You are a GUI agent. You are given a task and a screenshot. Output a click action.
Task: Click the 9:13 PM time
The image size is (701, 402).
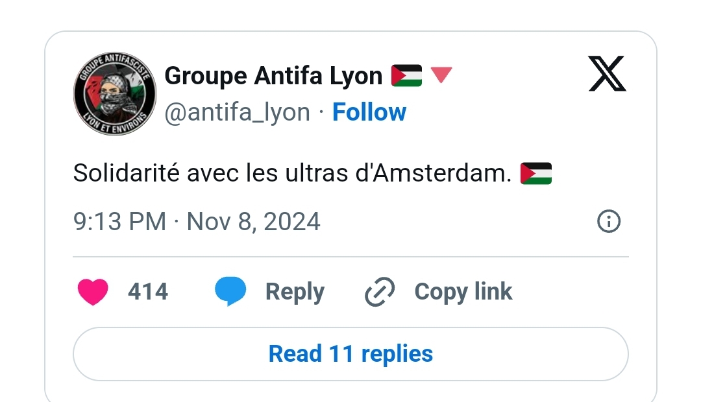[120, 222]
